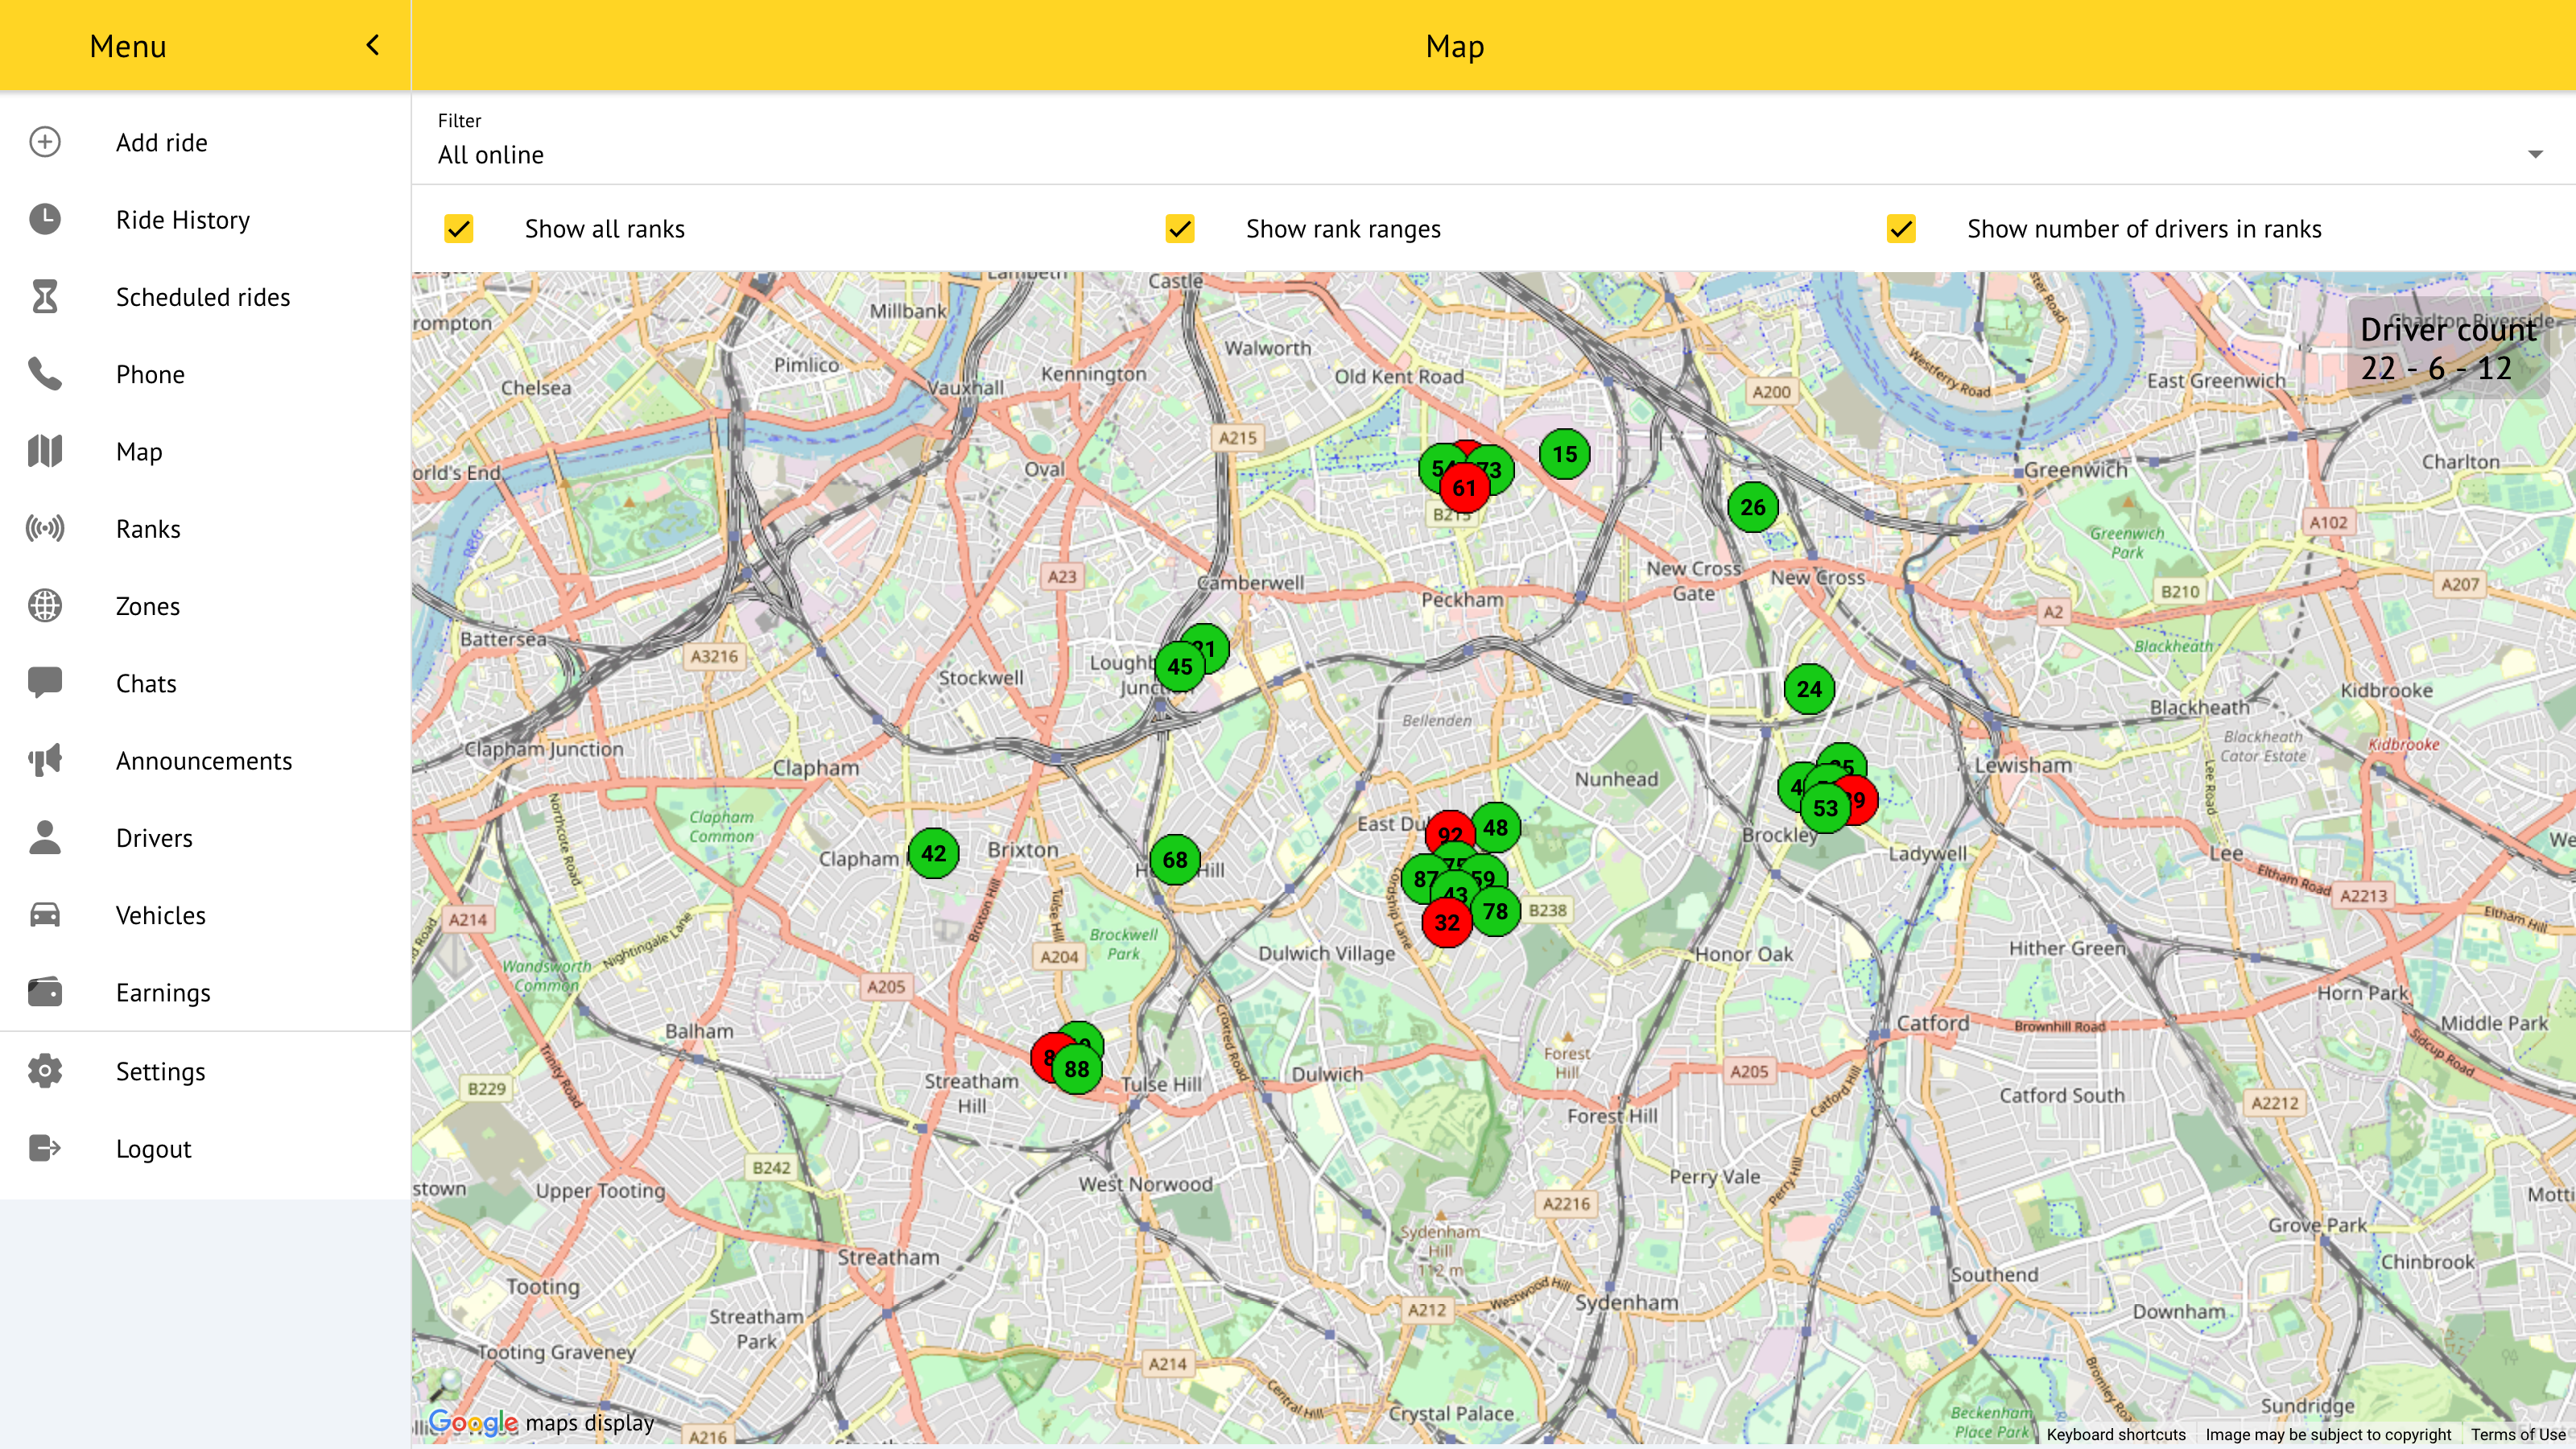
Task: Open Zones globe icon
Action: tap(45, 606)
